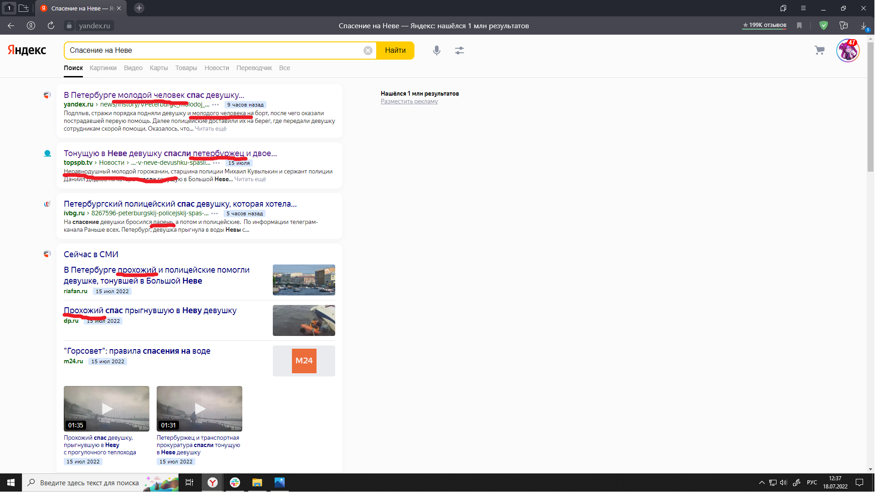879x498 pixels.
Task: Click the Разместить рекламу link
Action: point(409,102)
